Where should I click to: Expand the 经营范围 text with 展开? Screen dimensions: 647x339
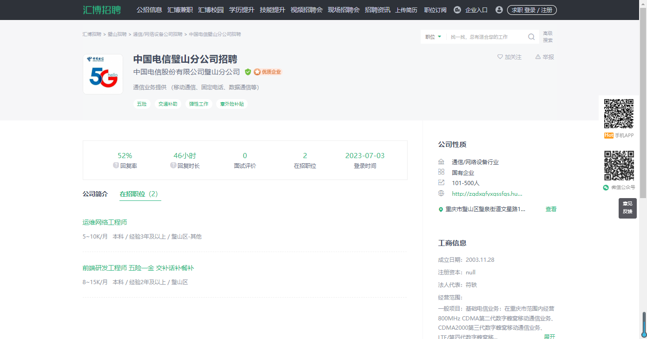549,336
